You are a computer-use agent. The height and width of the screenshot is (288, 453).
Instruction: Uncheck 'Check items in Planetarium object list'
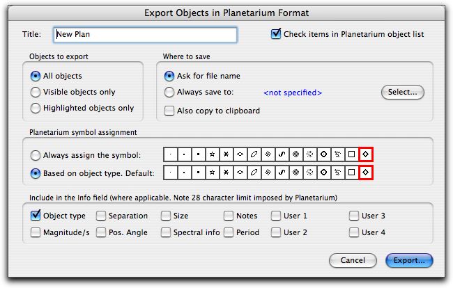tap(275, 34)
